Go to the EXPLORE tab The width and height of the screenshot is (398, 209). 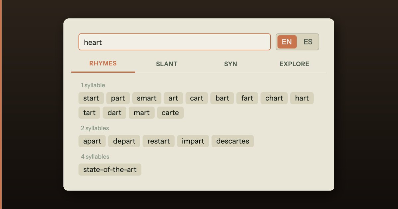(x=295, y=64)
